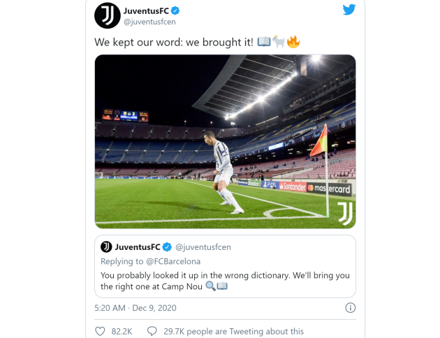The width and height of the screenshot is (440, 338).
Task: Click the 82.2K likes count
Action: click(x=124, y=331)
